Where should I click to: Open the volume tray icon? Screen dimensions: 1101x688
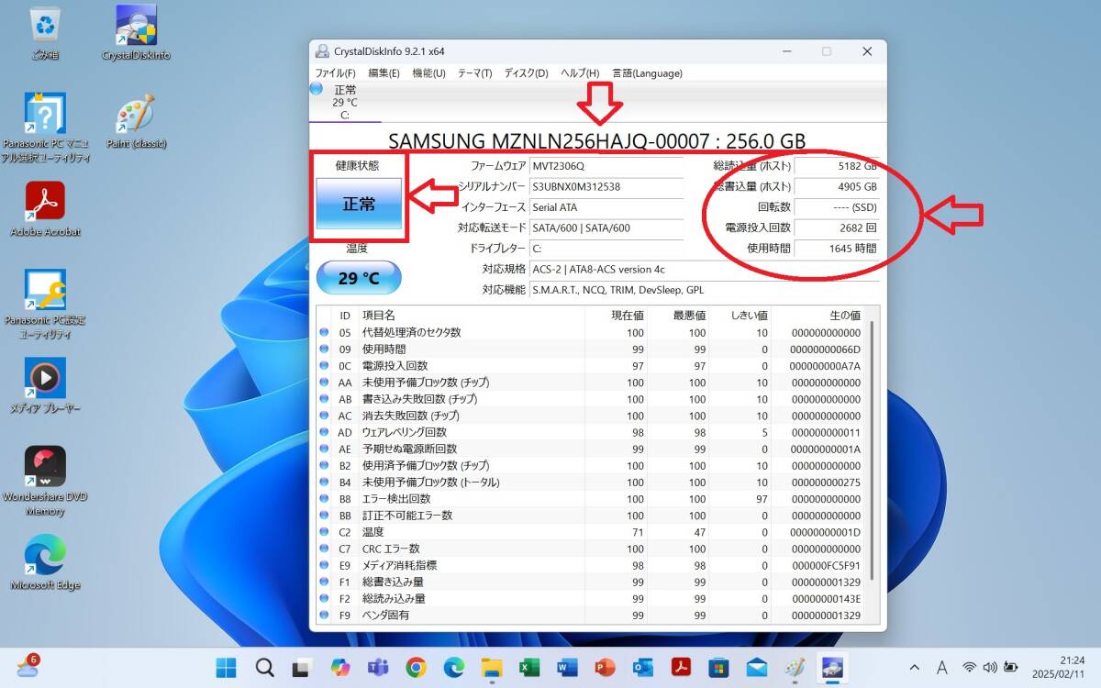pyautogui.click(x=990, y=667)
